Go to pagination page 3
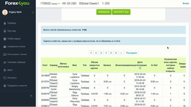Viewport: 191px width, 107px height. (x=101, y=53)
